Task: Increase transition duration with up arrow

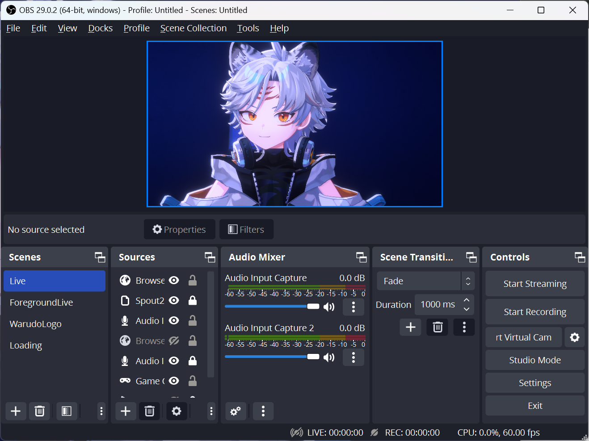Action: (x=467, y=300)
